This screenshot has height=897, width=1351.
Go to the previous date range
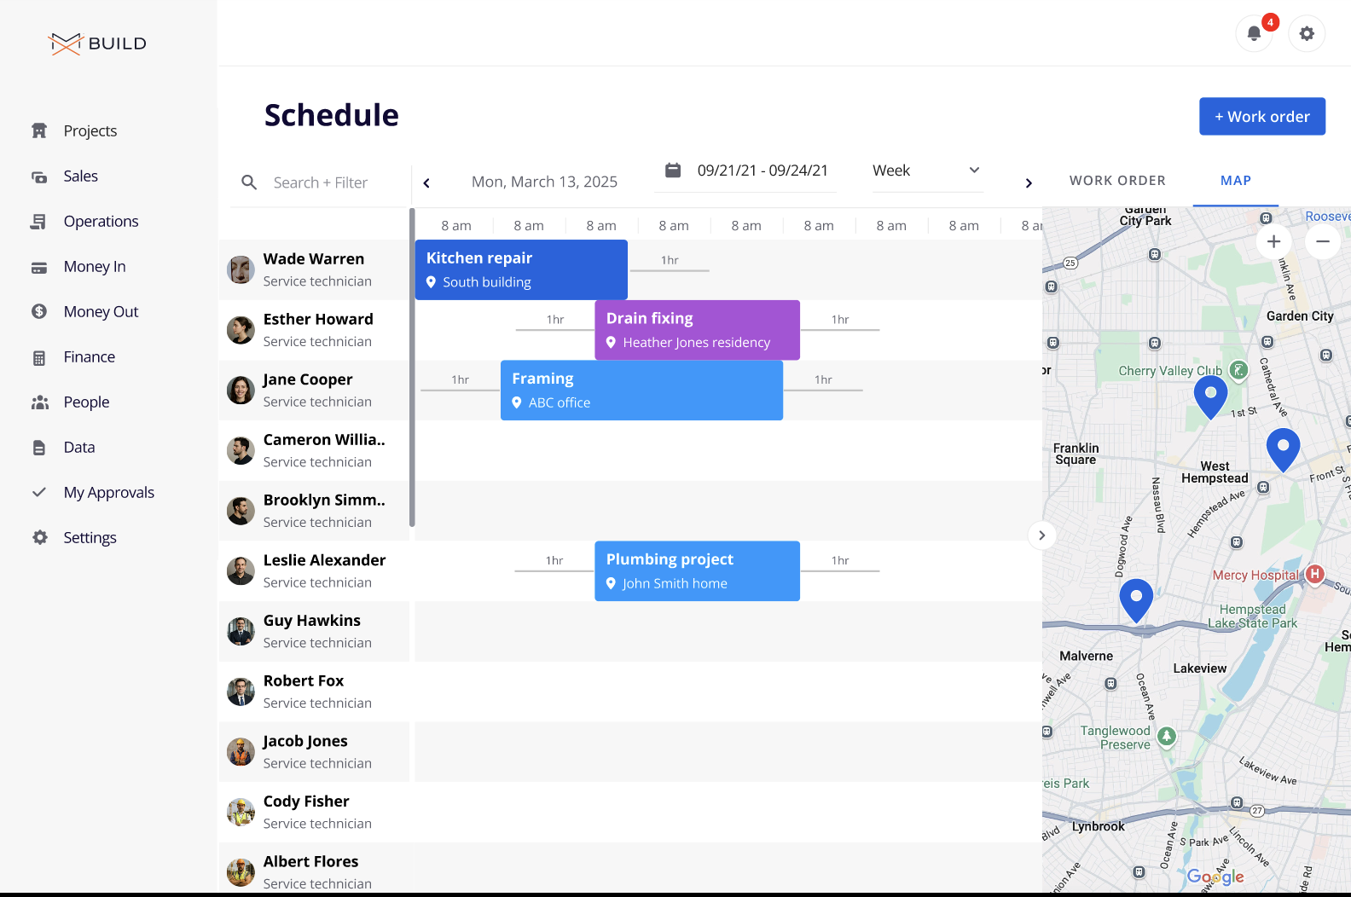point(426,183)
